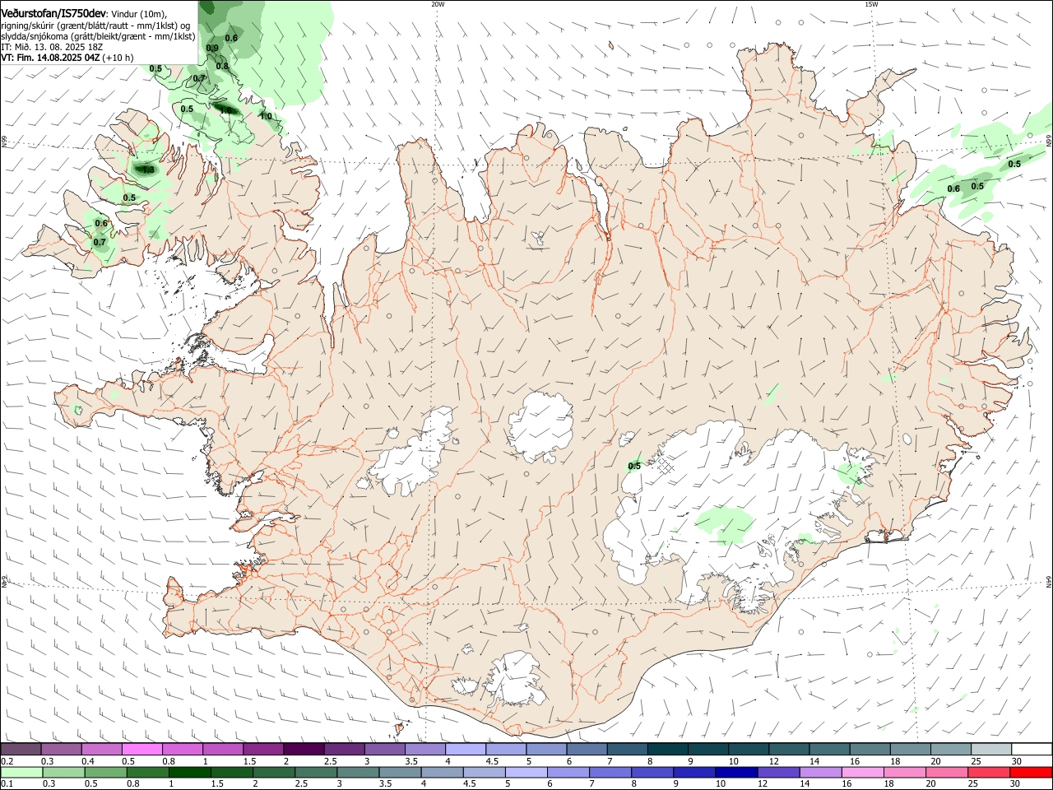Click the bright red swatch labeled 30
The width and height of the screenshot is (1053, 790).
point(1032,772)
